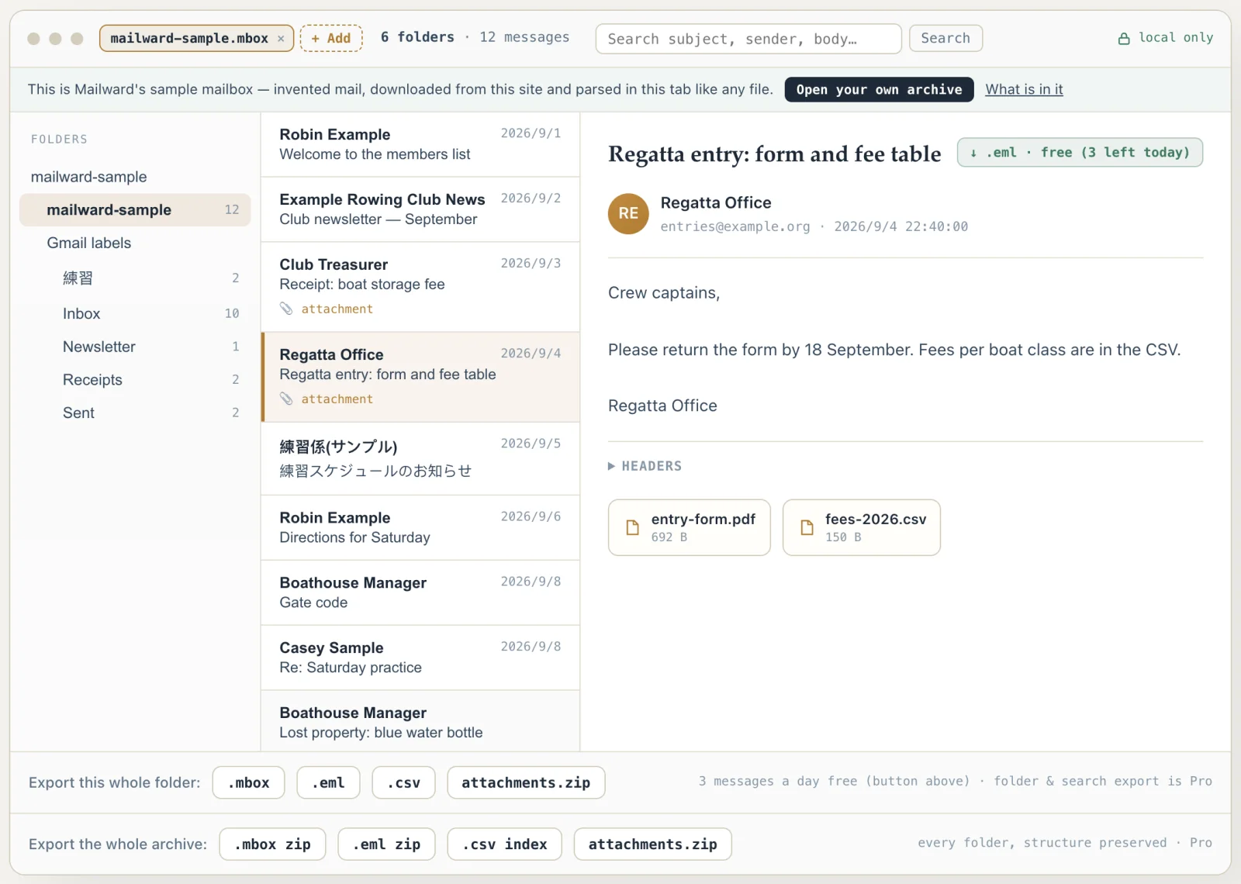Open Club newsletter — September message

(x=420, y=209)
